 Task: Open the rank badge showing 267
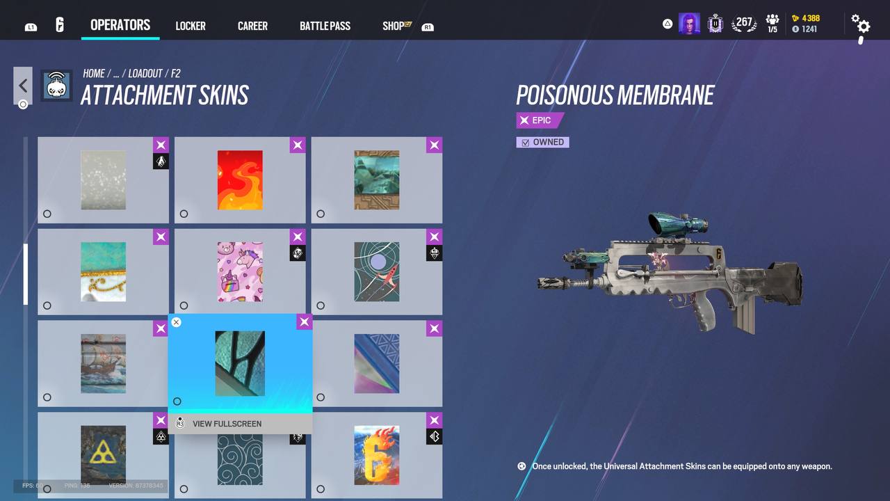(x=744, y=24)
